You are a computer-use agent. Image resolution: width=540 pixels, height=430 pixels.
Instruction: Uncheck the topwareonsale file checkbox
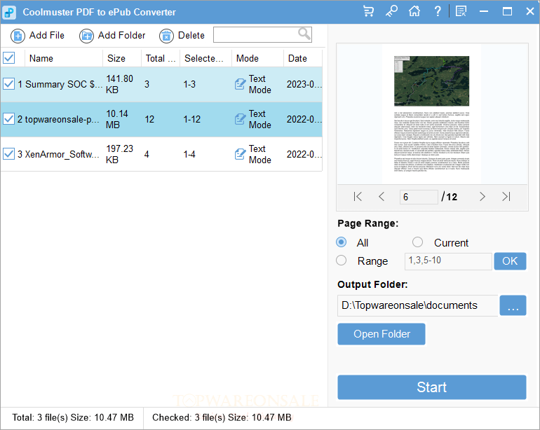pyautogui.click(x=8, y=119)
